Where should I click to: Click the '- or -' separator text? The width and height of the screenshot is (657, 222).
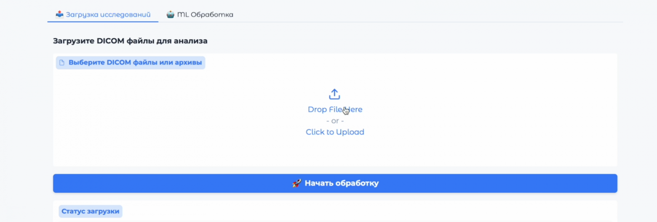335,121
